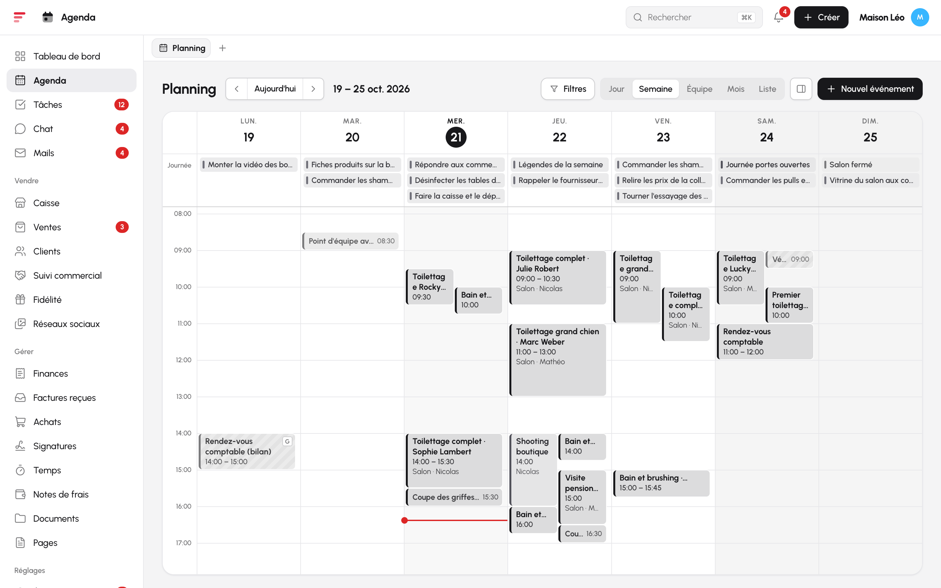Open Documents in sidebar
The image size is (941, 588).
click(72, 518)
